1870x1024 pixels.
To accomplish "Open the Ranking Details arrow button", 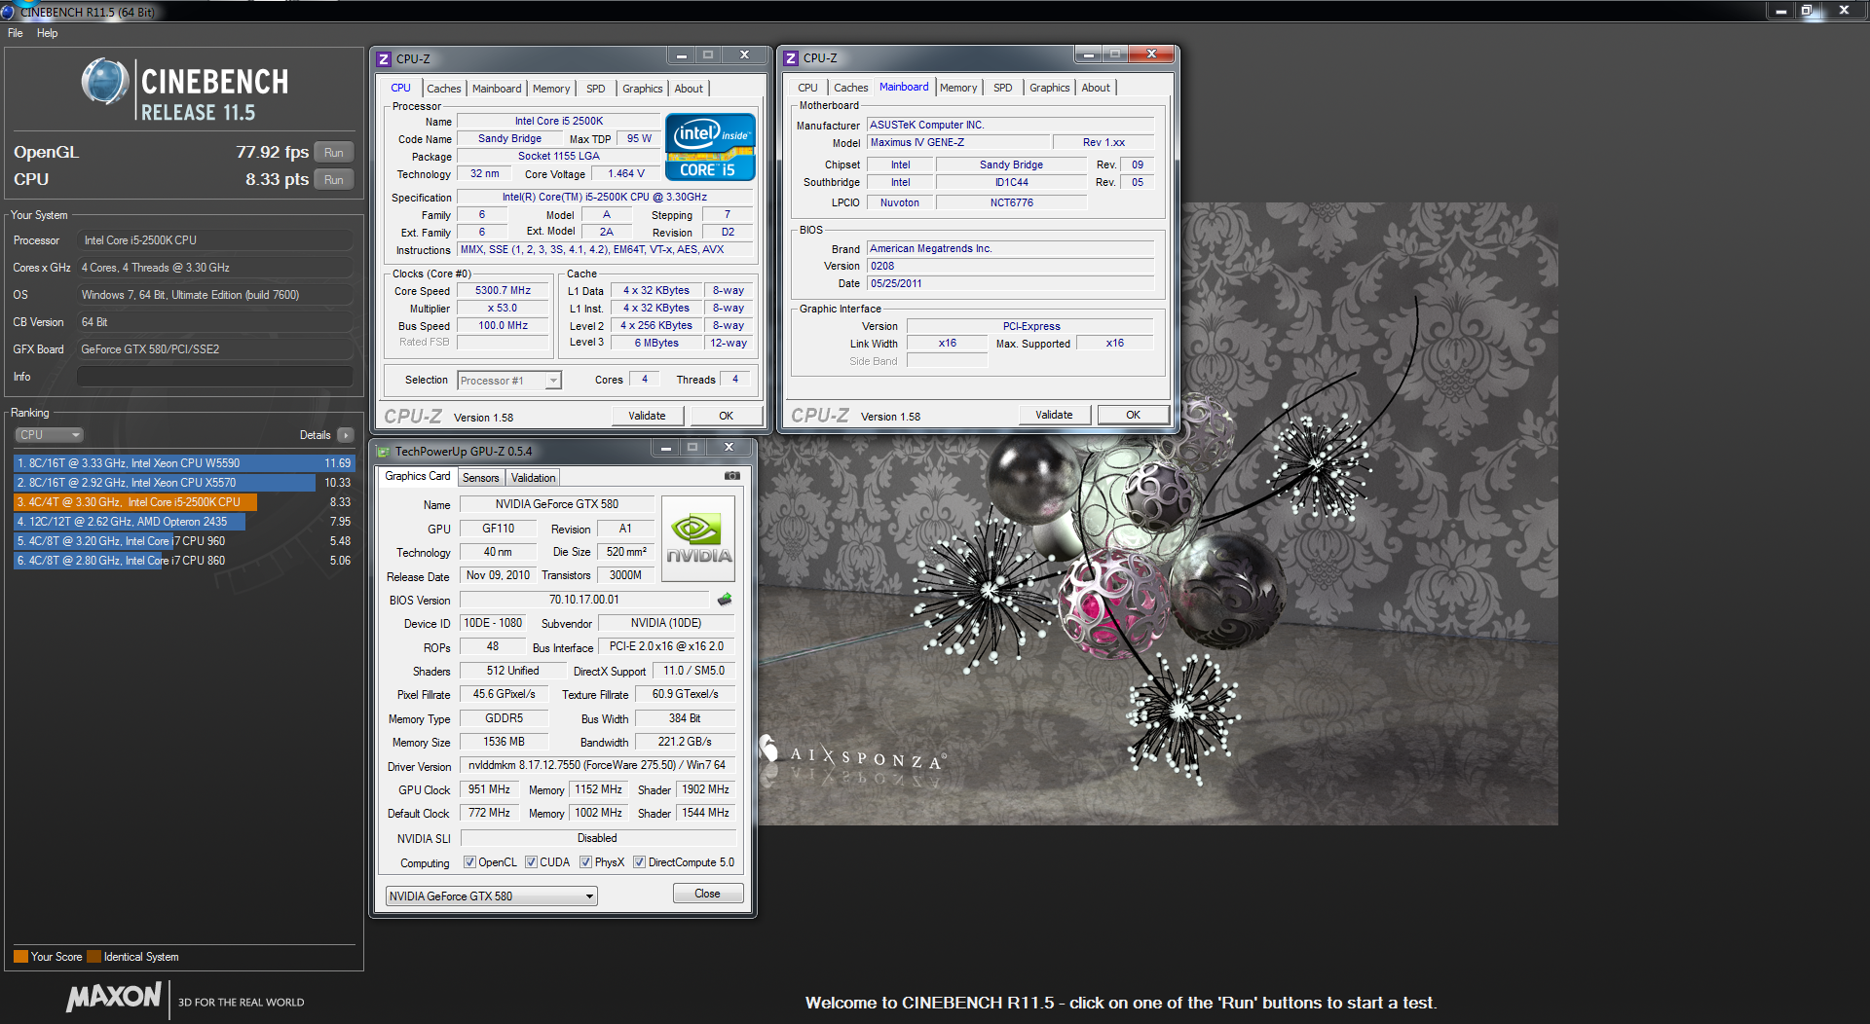I will pyautogui.click(x=346, y=435).
